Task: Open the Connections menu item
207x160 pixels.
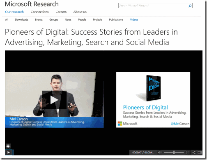Action: [x=39, y=12]
